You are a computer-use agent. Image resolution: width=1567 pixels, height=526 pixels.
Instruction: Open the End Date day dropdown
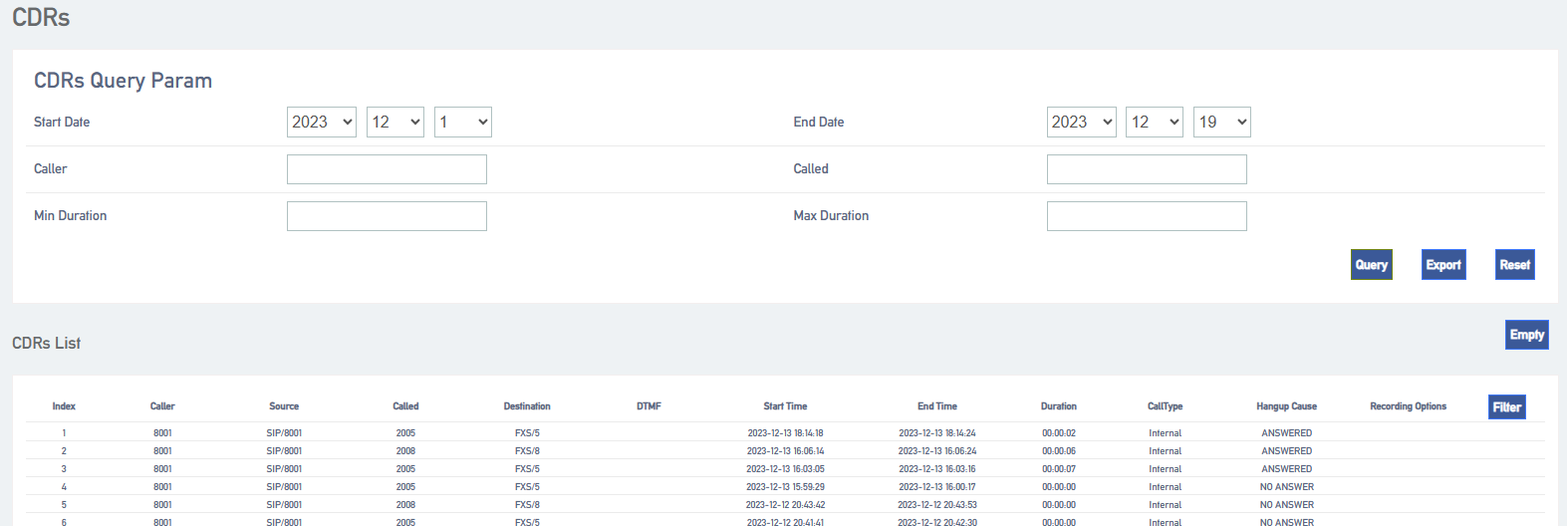tap(1222, 122)
